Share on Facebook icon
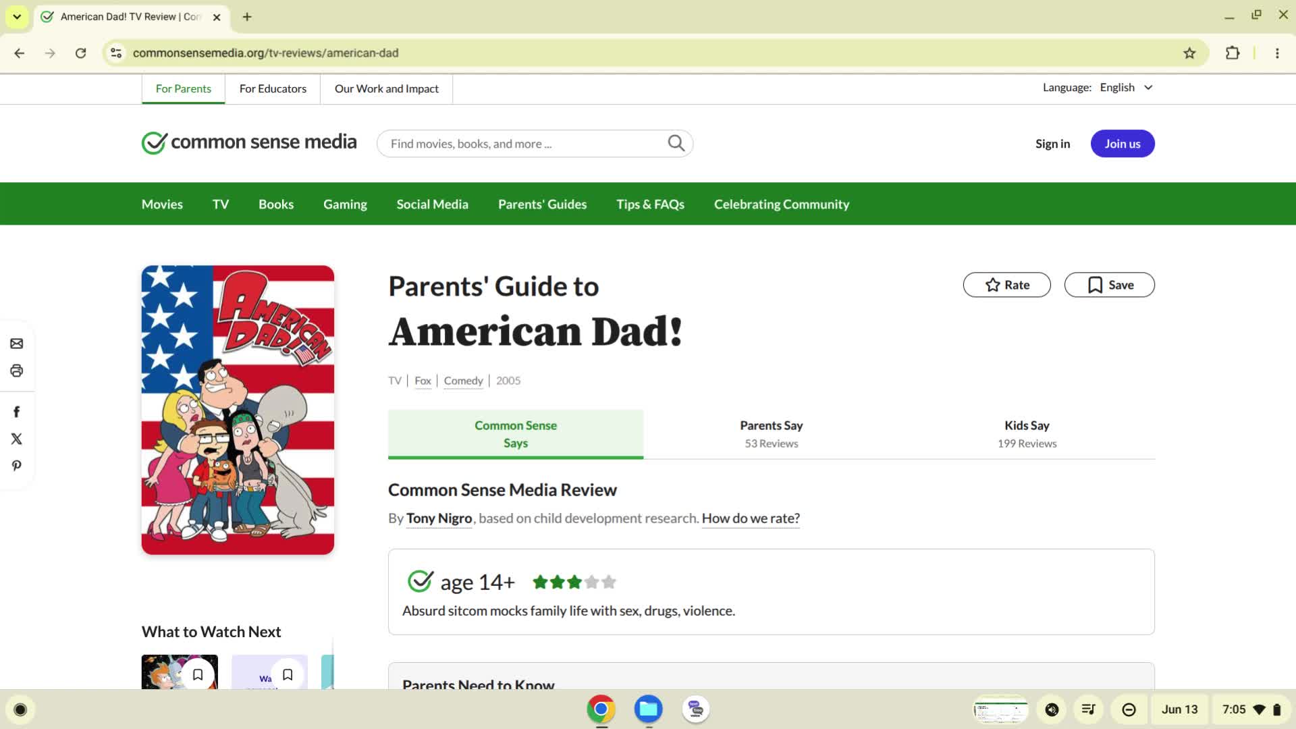This screenshot has height=729, width=1296. pyautogui.click(x=17, y=412)
